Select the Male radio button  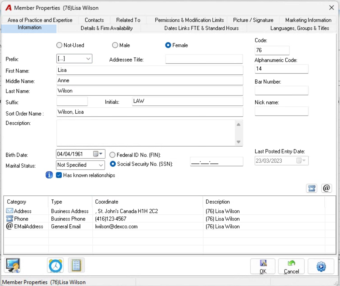[115, 45]
